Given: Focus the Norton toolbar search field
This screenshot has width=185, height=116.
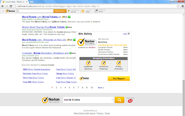Looking at the screenshot, I should pos(35,11).
